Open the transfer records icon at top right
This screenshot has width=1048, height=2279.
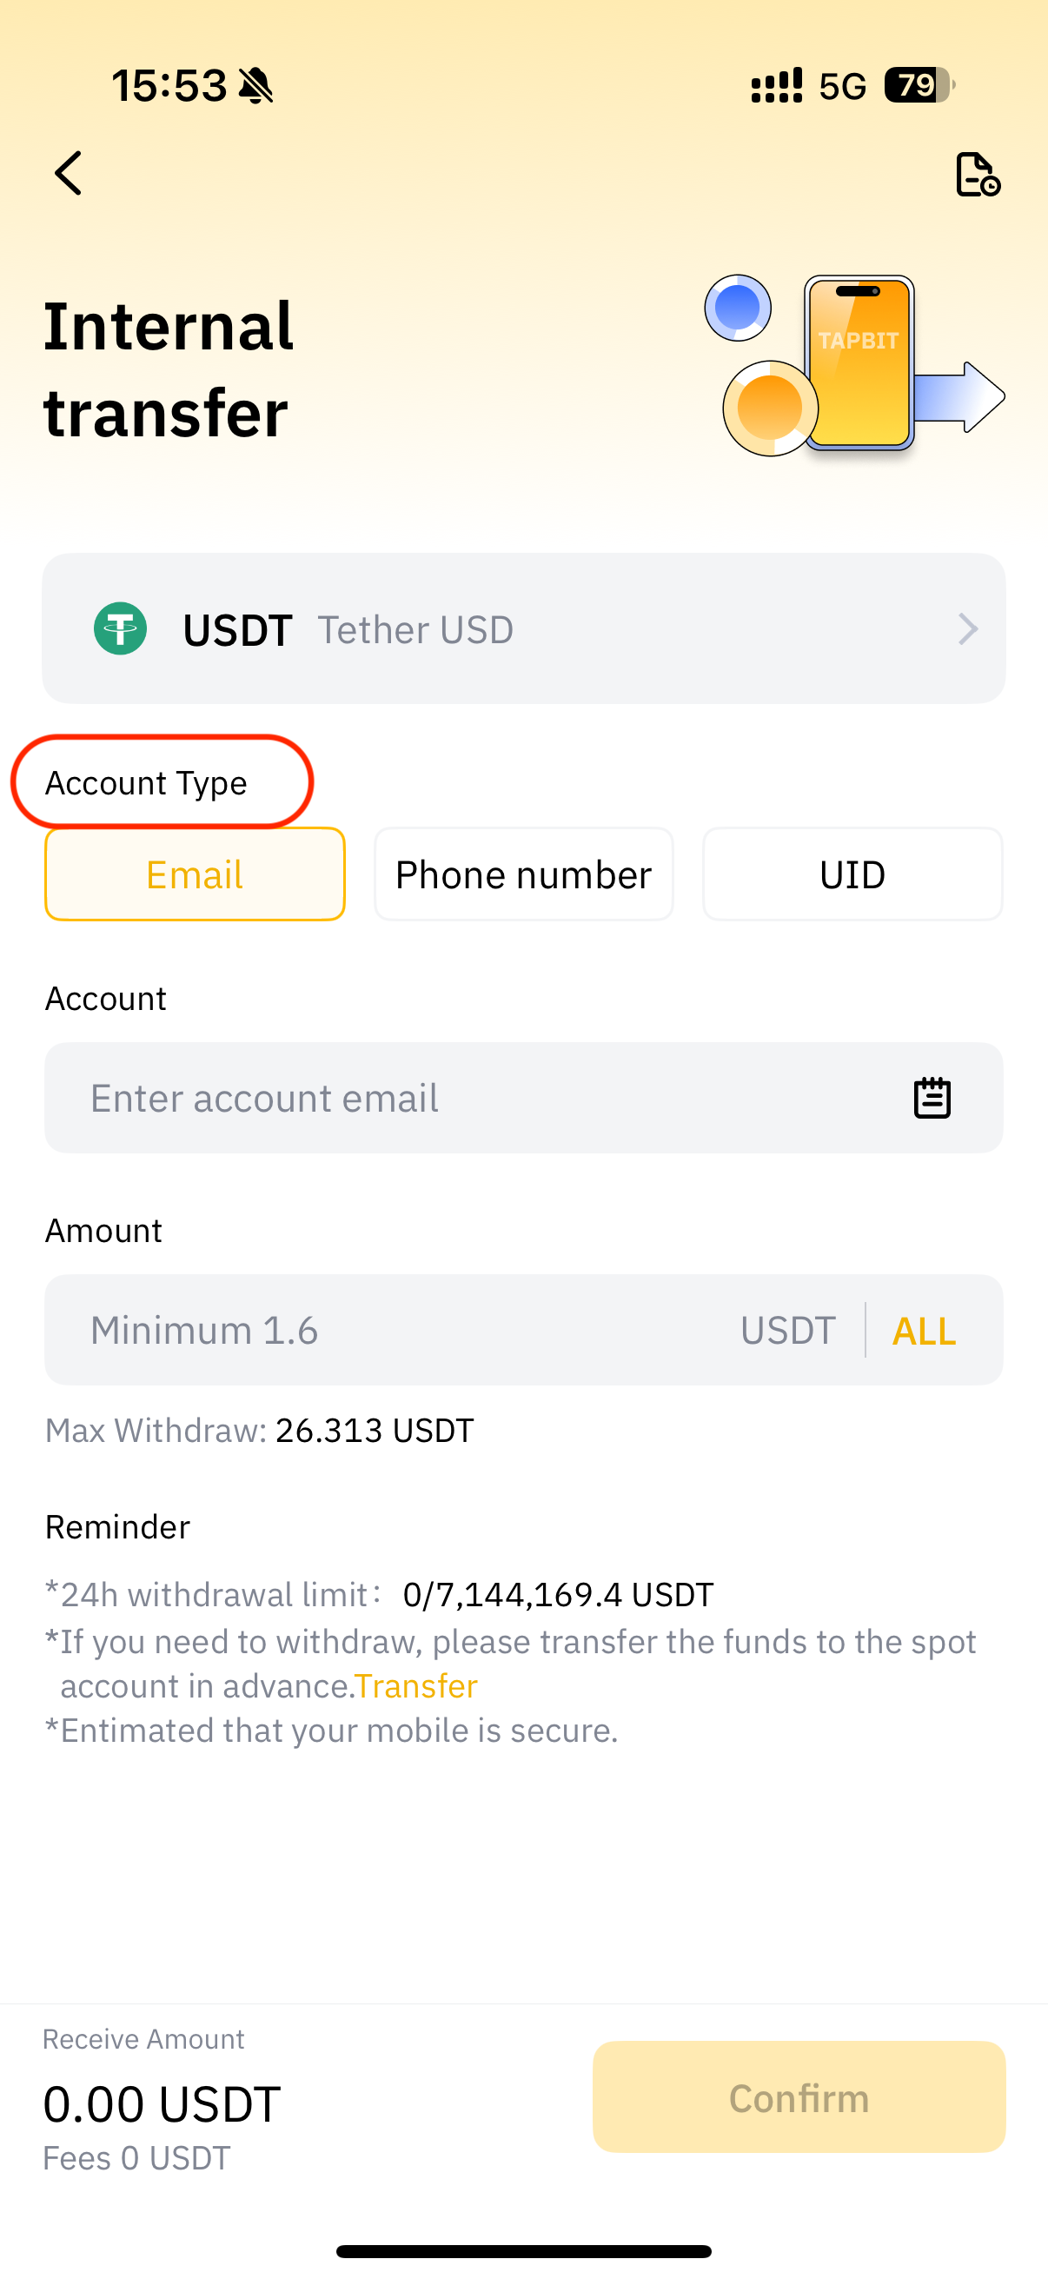pyautogui.click(x=978, y=174)
